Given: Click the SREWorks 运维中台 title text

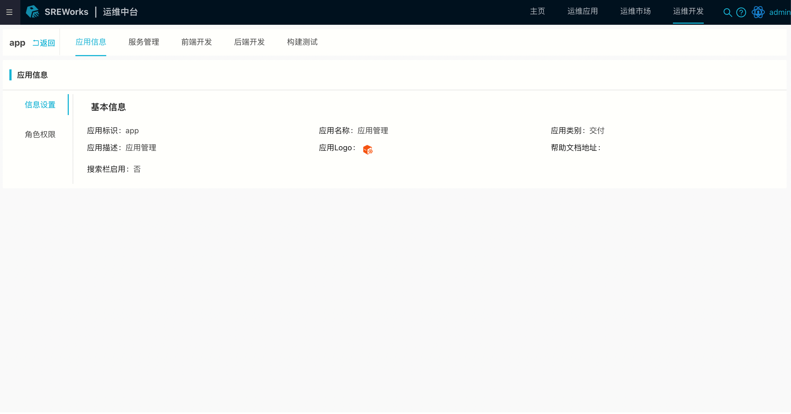Looking at the screenshot, I should pyautogui.click(x=91, y=12).
